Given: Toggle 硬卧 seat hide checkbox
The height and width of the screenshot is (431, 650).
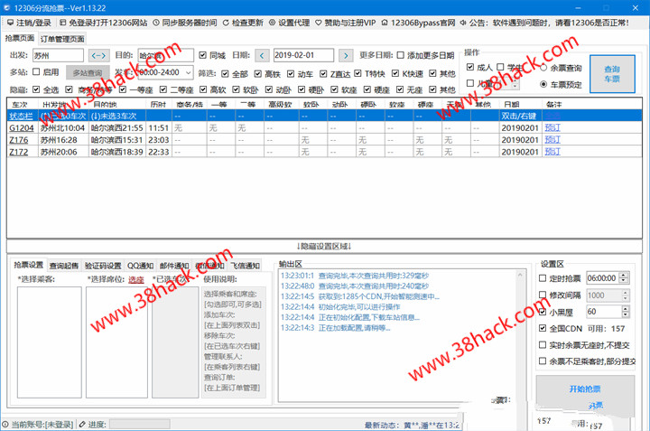Looking at the screenshot, I should (x=302, y=89).
